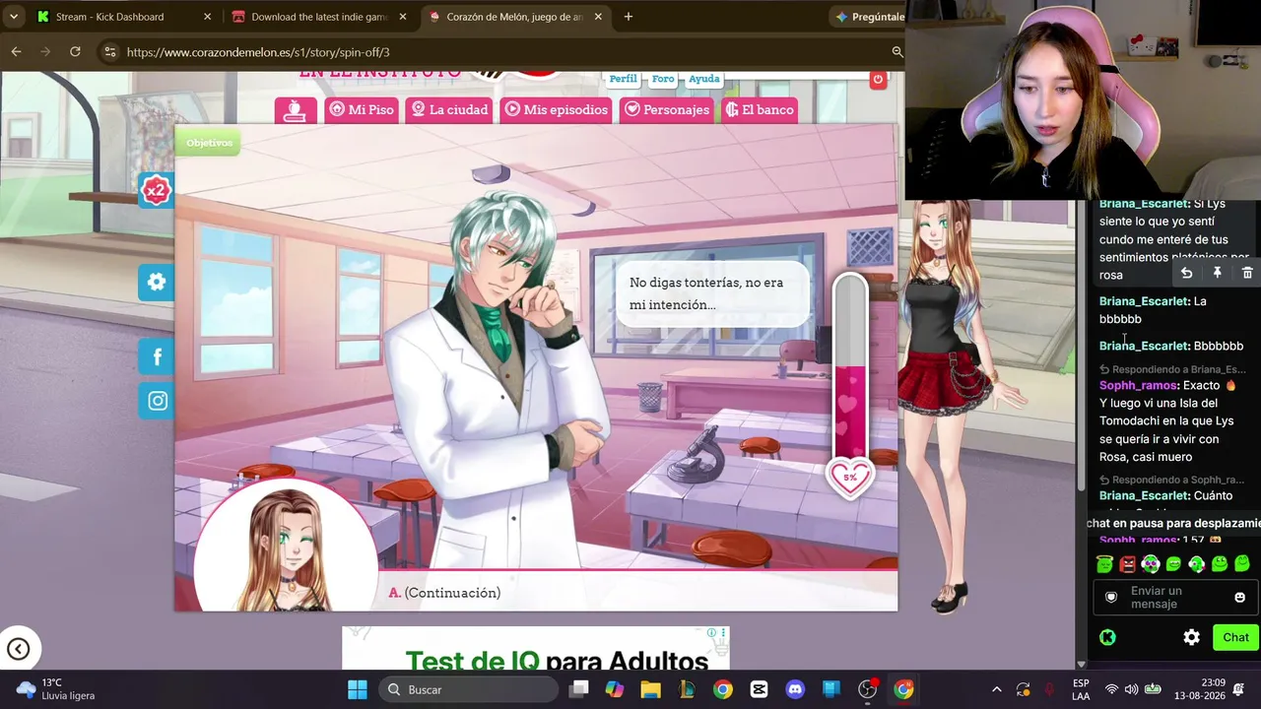Open weather widget 13°C Lluvia ligera

(57, 689)
